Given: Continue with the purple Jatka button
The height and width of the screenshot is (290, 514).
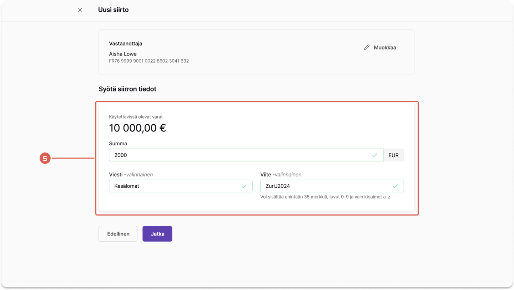Looking at the screenshot, I should tap(157, 234).
